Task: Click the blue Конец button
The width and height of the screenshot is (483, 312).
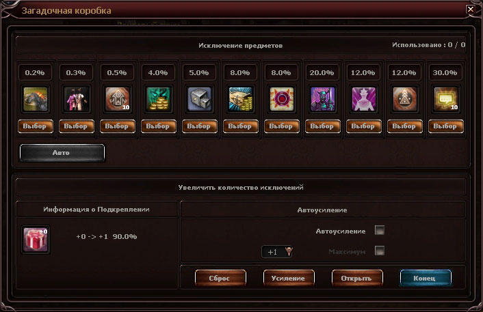Action: point(426,278)
